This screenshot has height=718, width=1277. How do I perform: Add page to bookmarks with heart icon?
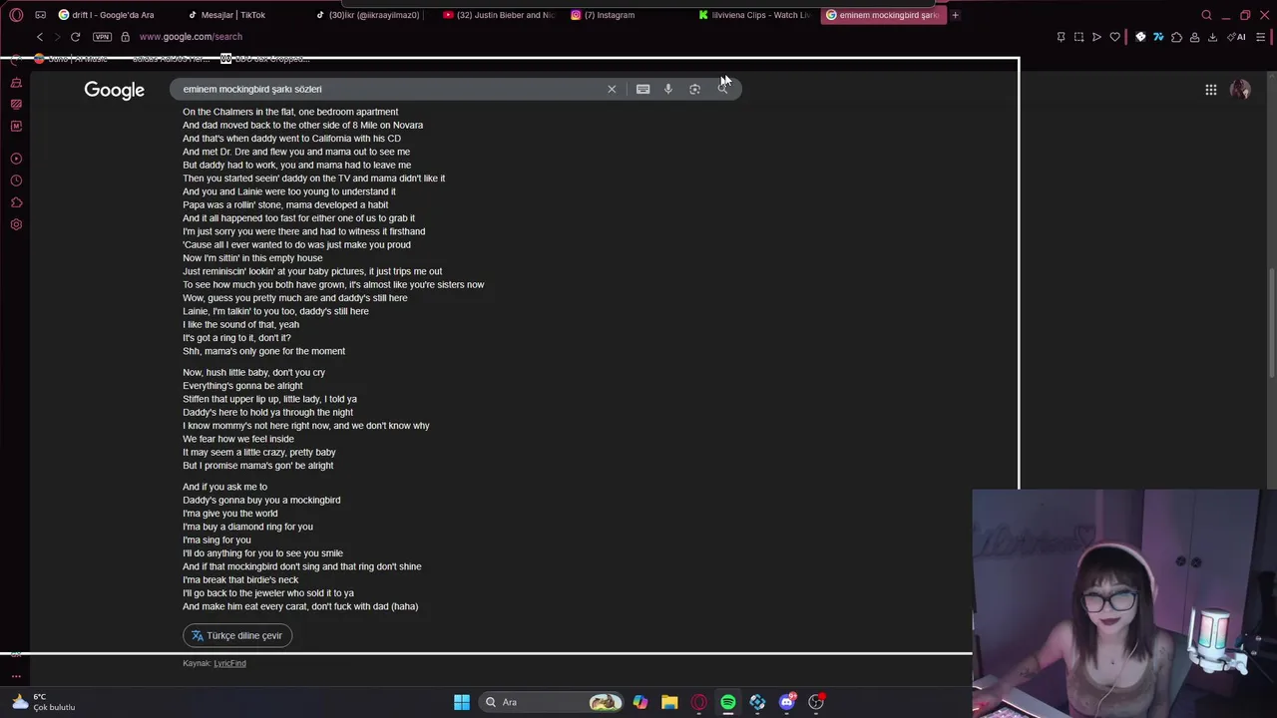[x=1115, y=37]
